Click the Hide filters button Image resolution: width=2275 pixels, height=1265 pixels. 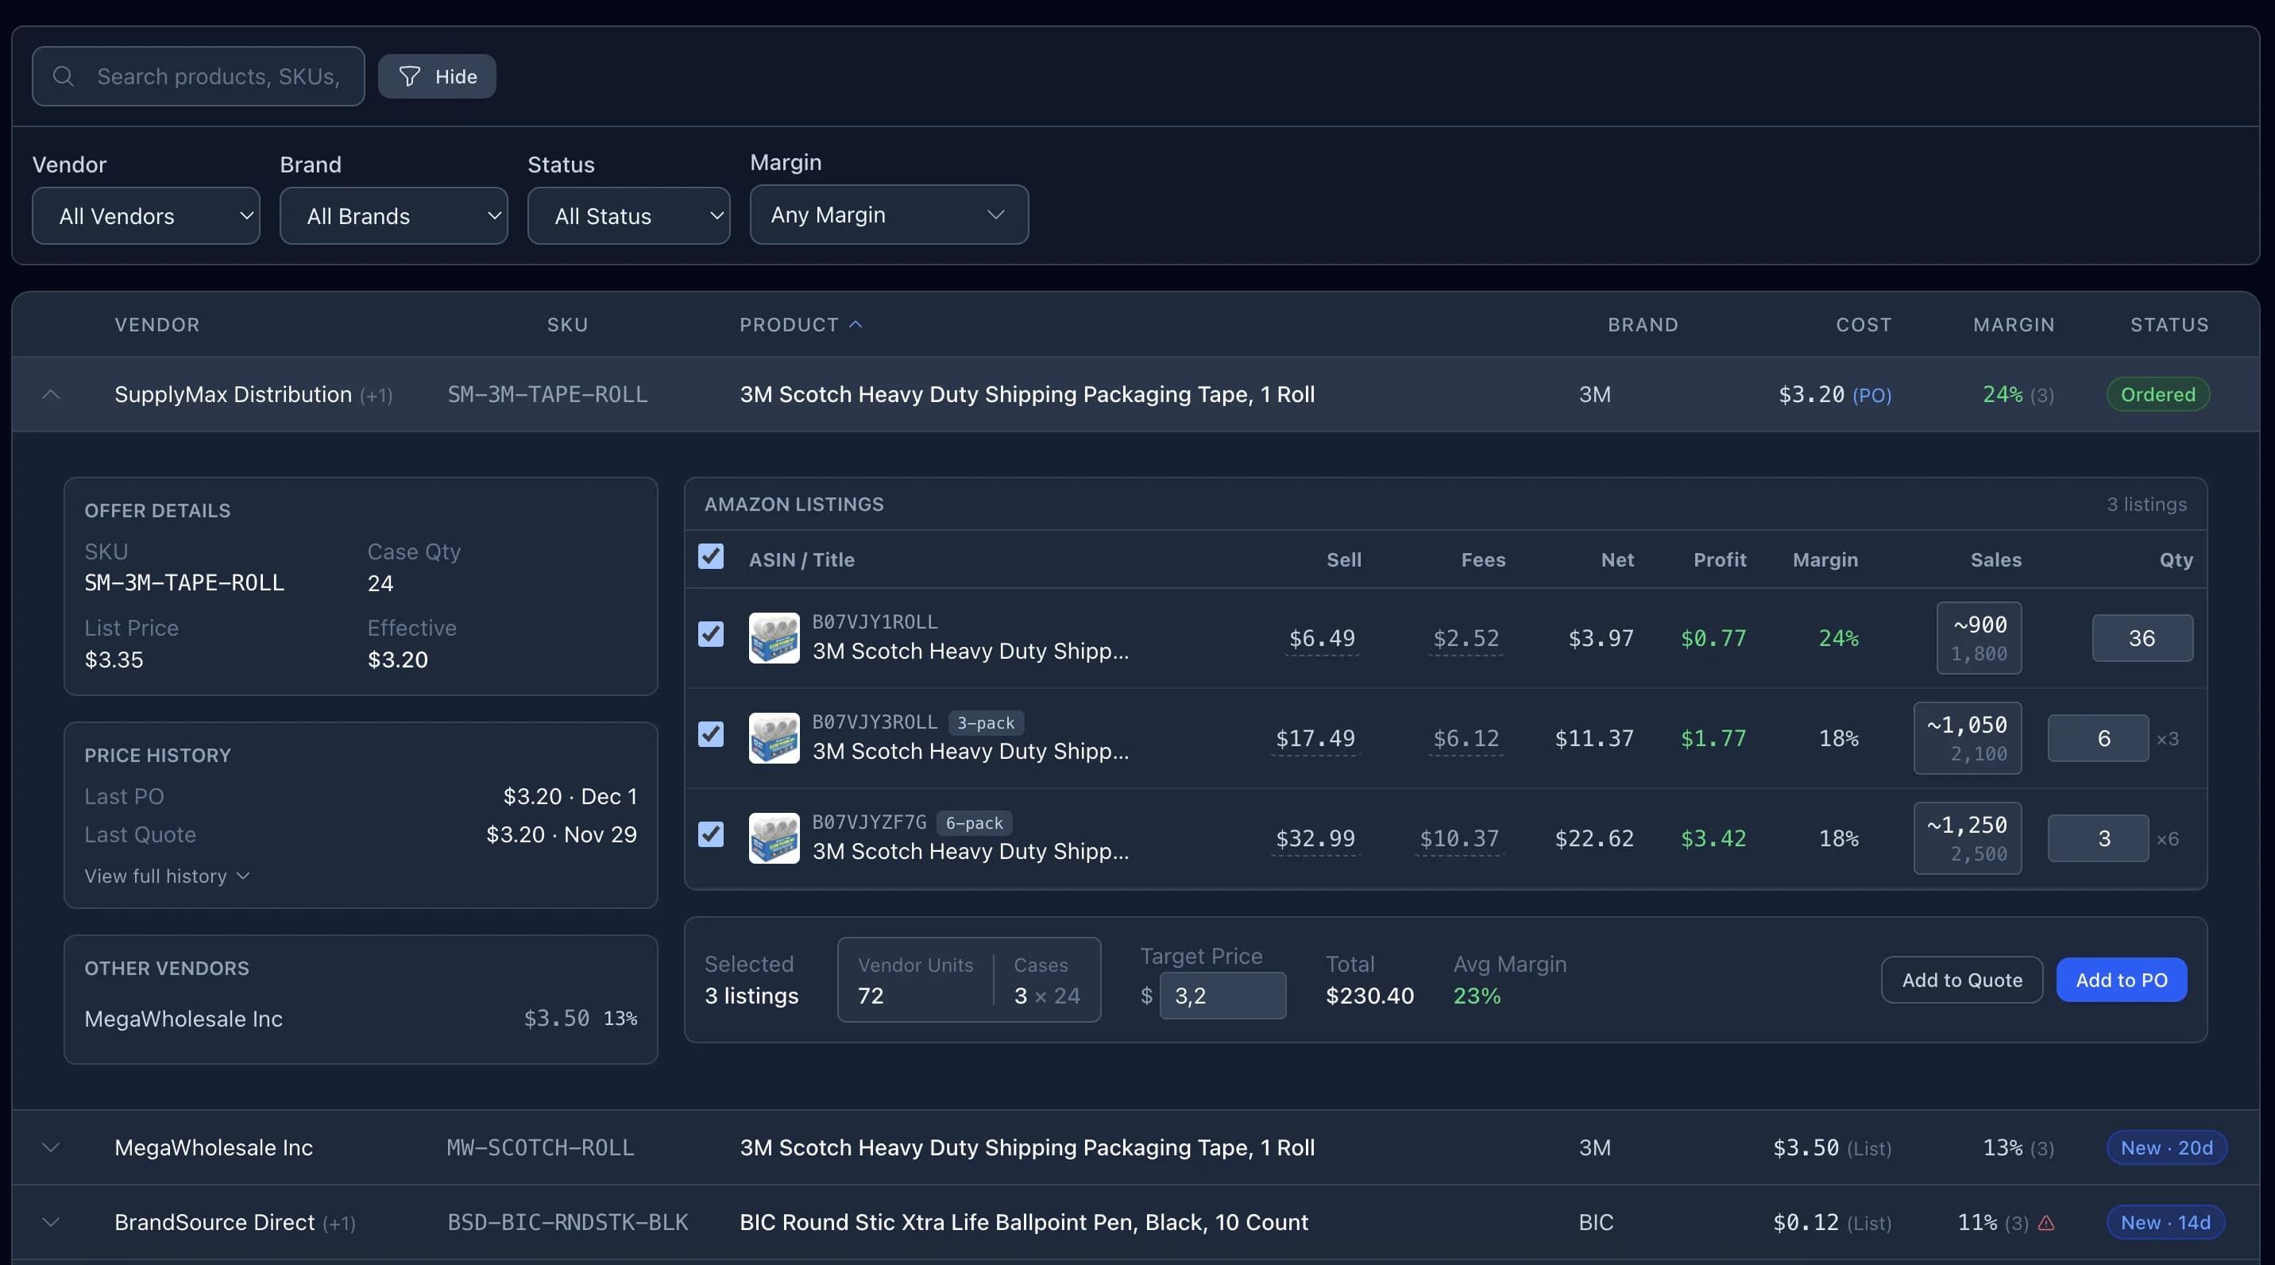point(437,76)
